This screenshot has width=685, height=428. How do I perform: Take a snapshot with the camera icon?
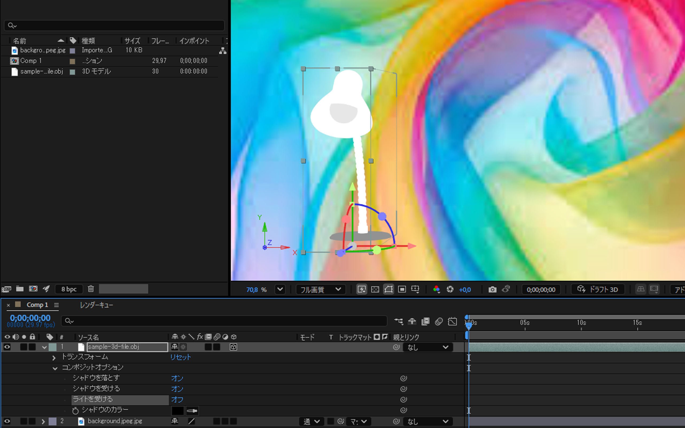click(x=492, y=289)
